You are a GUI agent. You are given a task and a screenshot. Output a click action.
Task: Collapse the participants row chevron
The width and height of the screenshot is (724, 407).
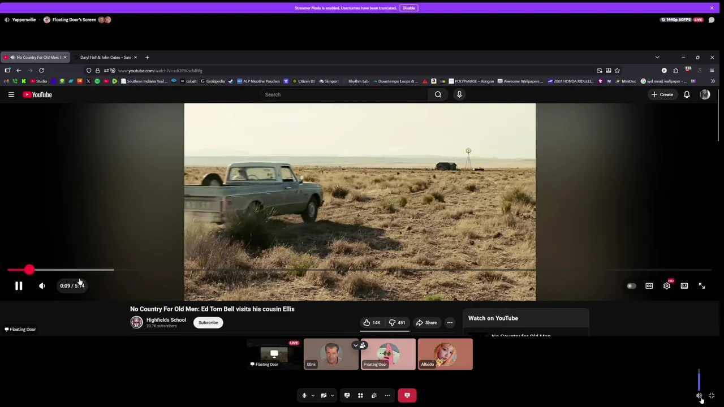[x=356, y=345]
